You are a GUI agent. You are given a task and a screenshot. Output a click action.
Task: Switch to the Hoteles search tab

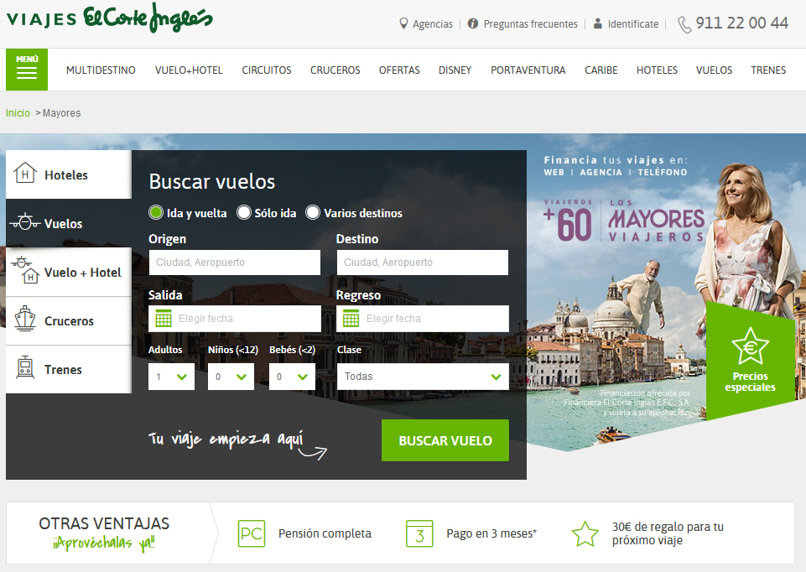click(x=68, y=175)
